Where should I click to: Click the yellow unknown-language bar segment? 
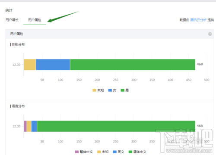pyautogui.click(x=29, y=126)
